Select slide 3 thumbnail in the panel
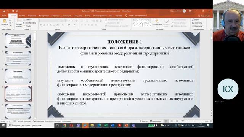 pyautogui.click(x=18, y=76)
